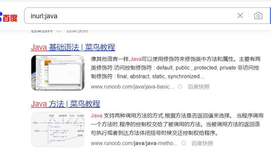
Task: Open the Java 方法 | 菜鸟教程 result
Action: point(66,104)
